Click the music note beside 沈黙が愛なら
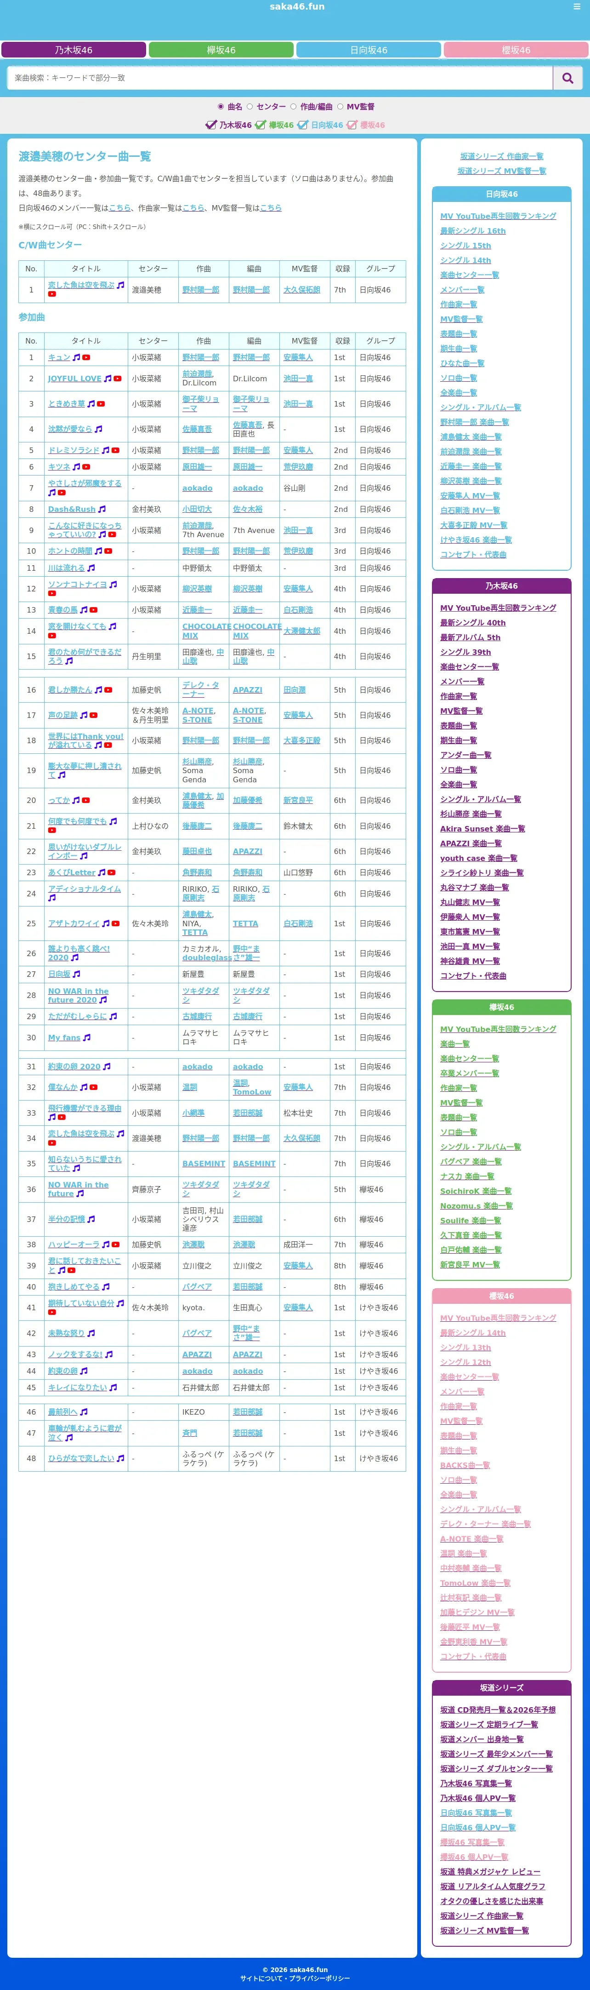 click(98, 429)
